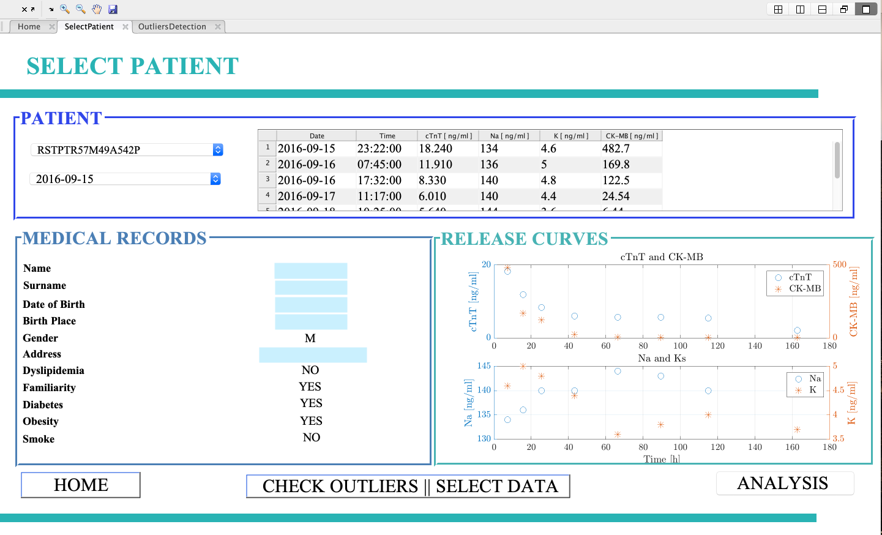Click the time cell 23:22:00
Screen dimensions: 882x535
click(x=387, y=149)
